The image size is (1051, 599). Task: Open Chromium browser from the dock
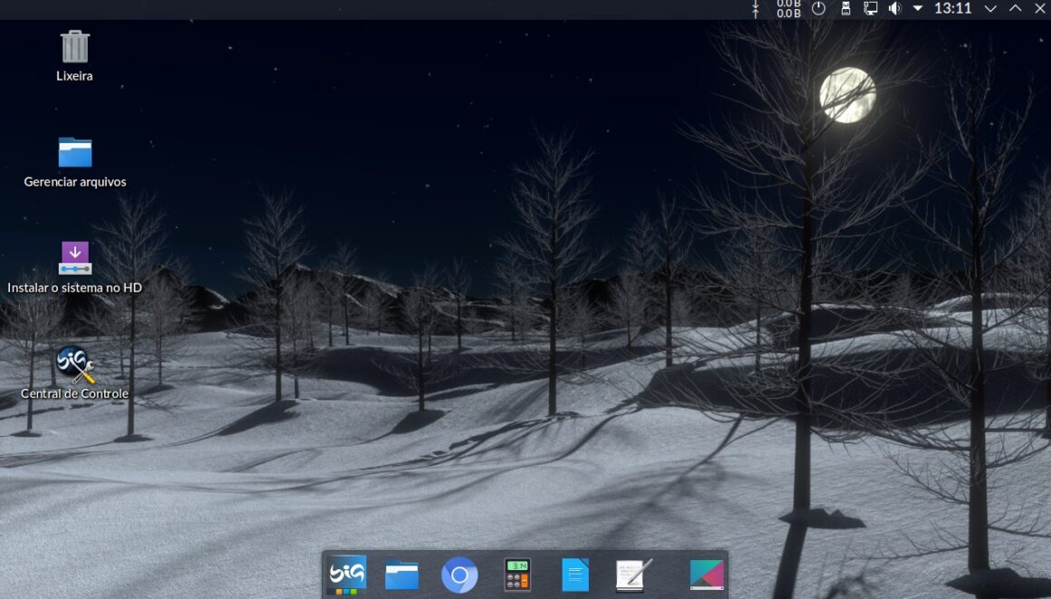[x=459, y=574]
